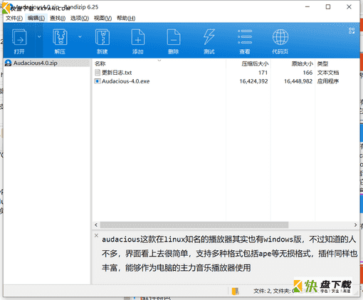The width and height of the screenshot is (363, 300).
Task: Open the 帮助(H) menu
Action: pos(126,18)
